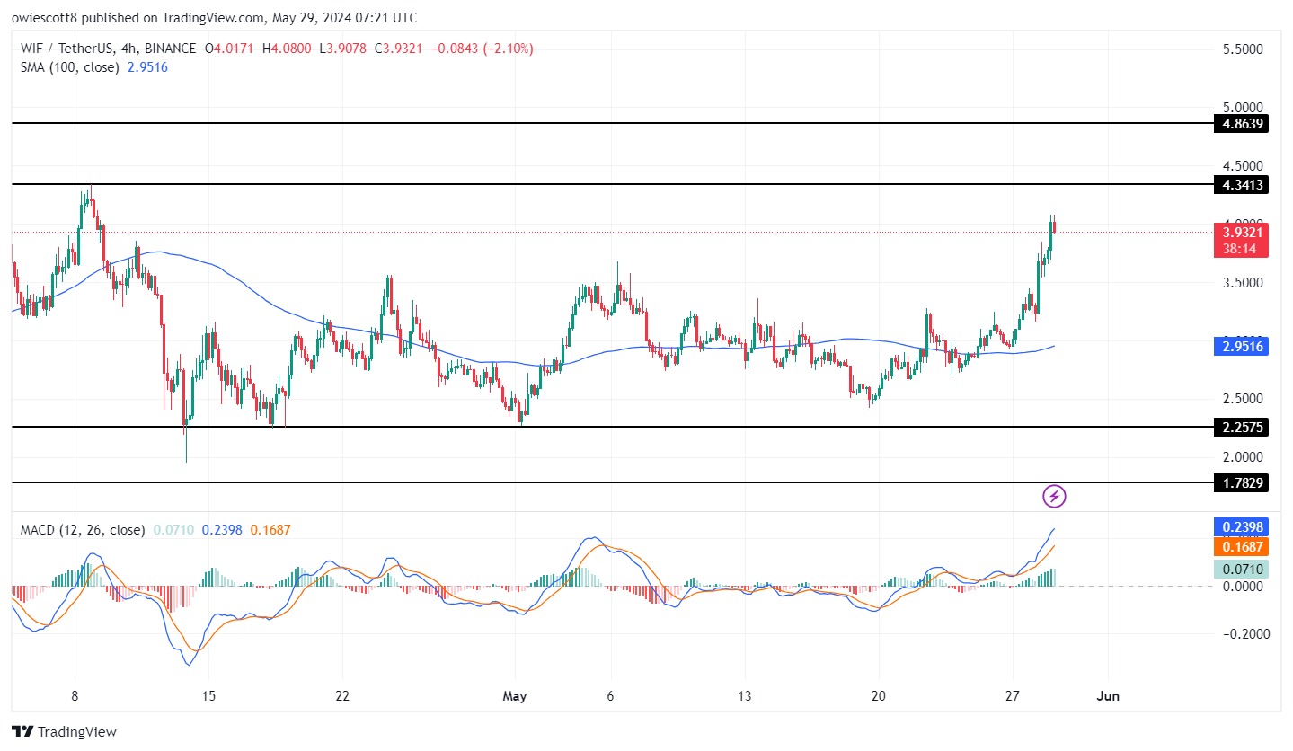Click the blue MACD value label 0.2398

click(x=1240, y=527)
